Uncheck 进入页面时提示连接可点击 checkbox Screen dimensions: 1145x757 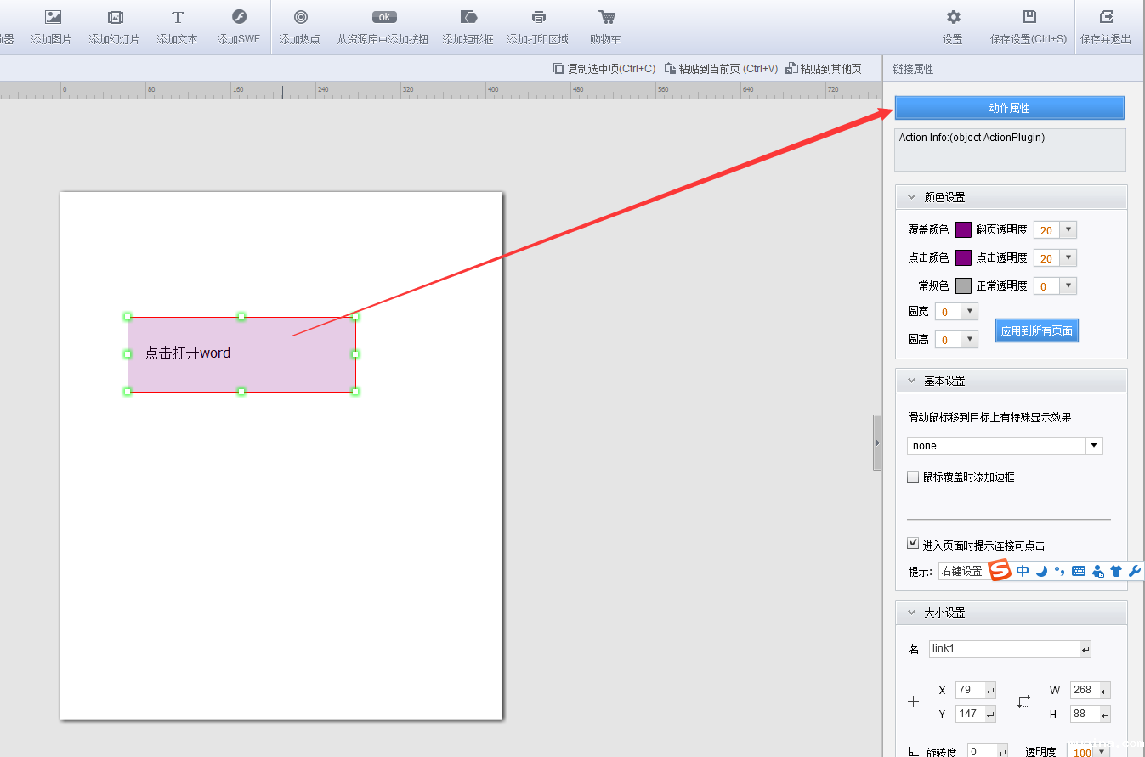(913, 544)
